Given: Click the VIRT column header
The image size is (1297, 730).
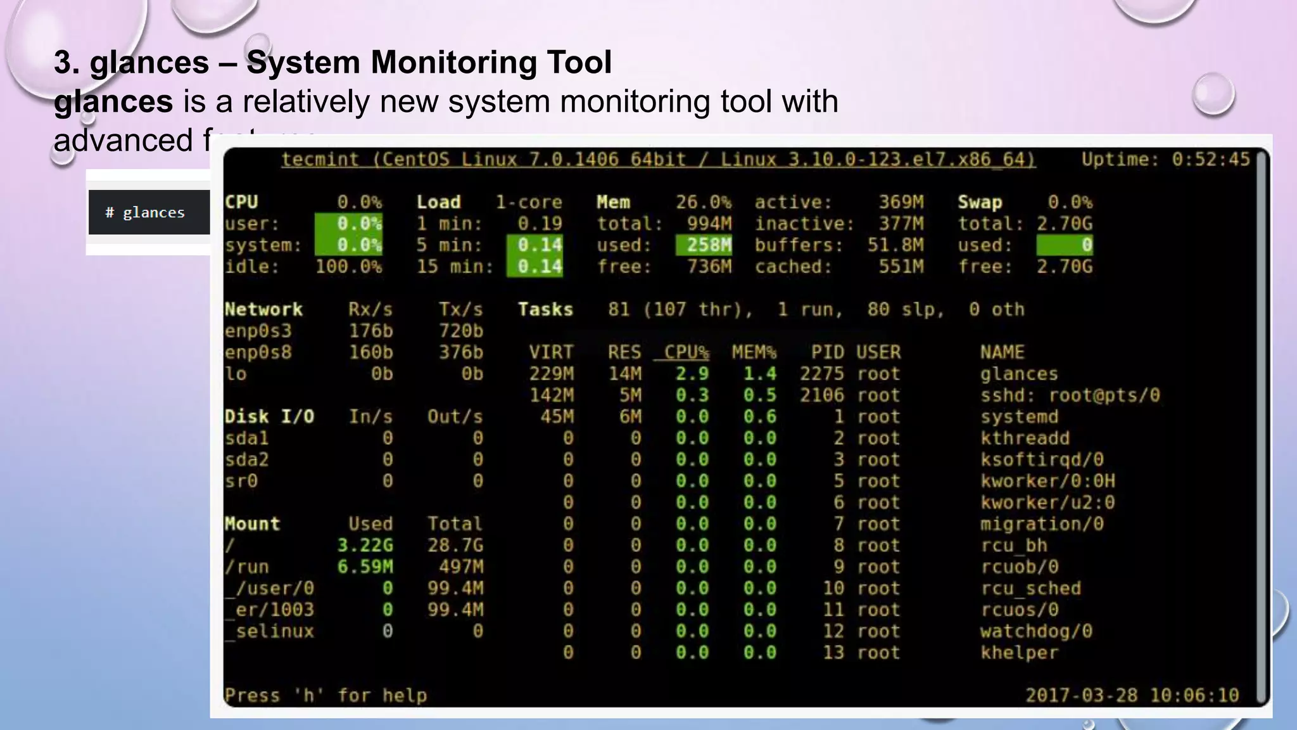Looking at the screenshot, I should click(x=551, y=352).
